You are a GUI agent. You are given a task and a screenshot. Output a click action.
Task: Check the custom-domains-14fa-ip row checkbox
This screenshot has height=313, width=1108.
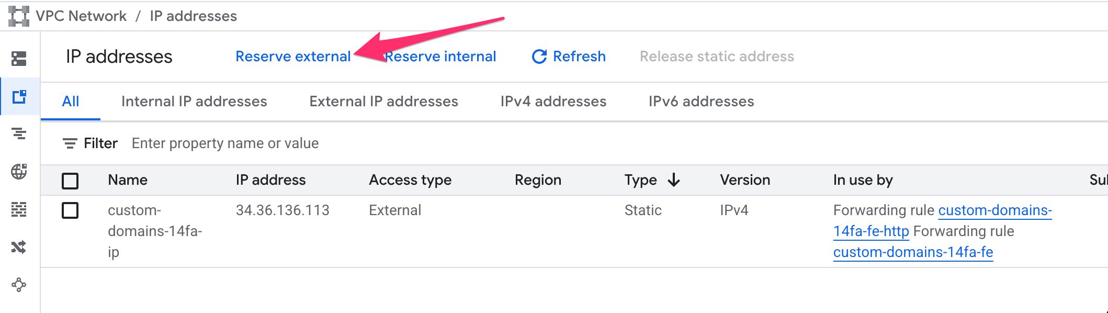pos(70,210)
